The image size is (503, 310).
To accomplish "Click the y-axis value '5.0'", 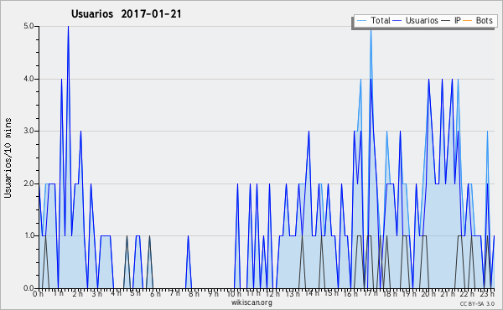I will coord(29,26).
